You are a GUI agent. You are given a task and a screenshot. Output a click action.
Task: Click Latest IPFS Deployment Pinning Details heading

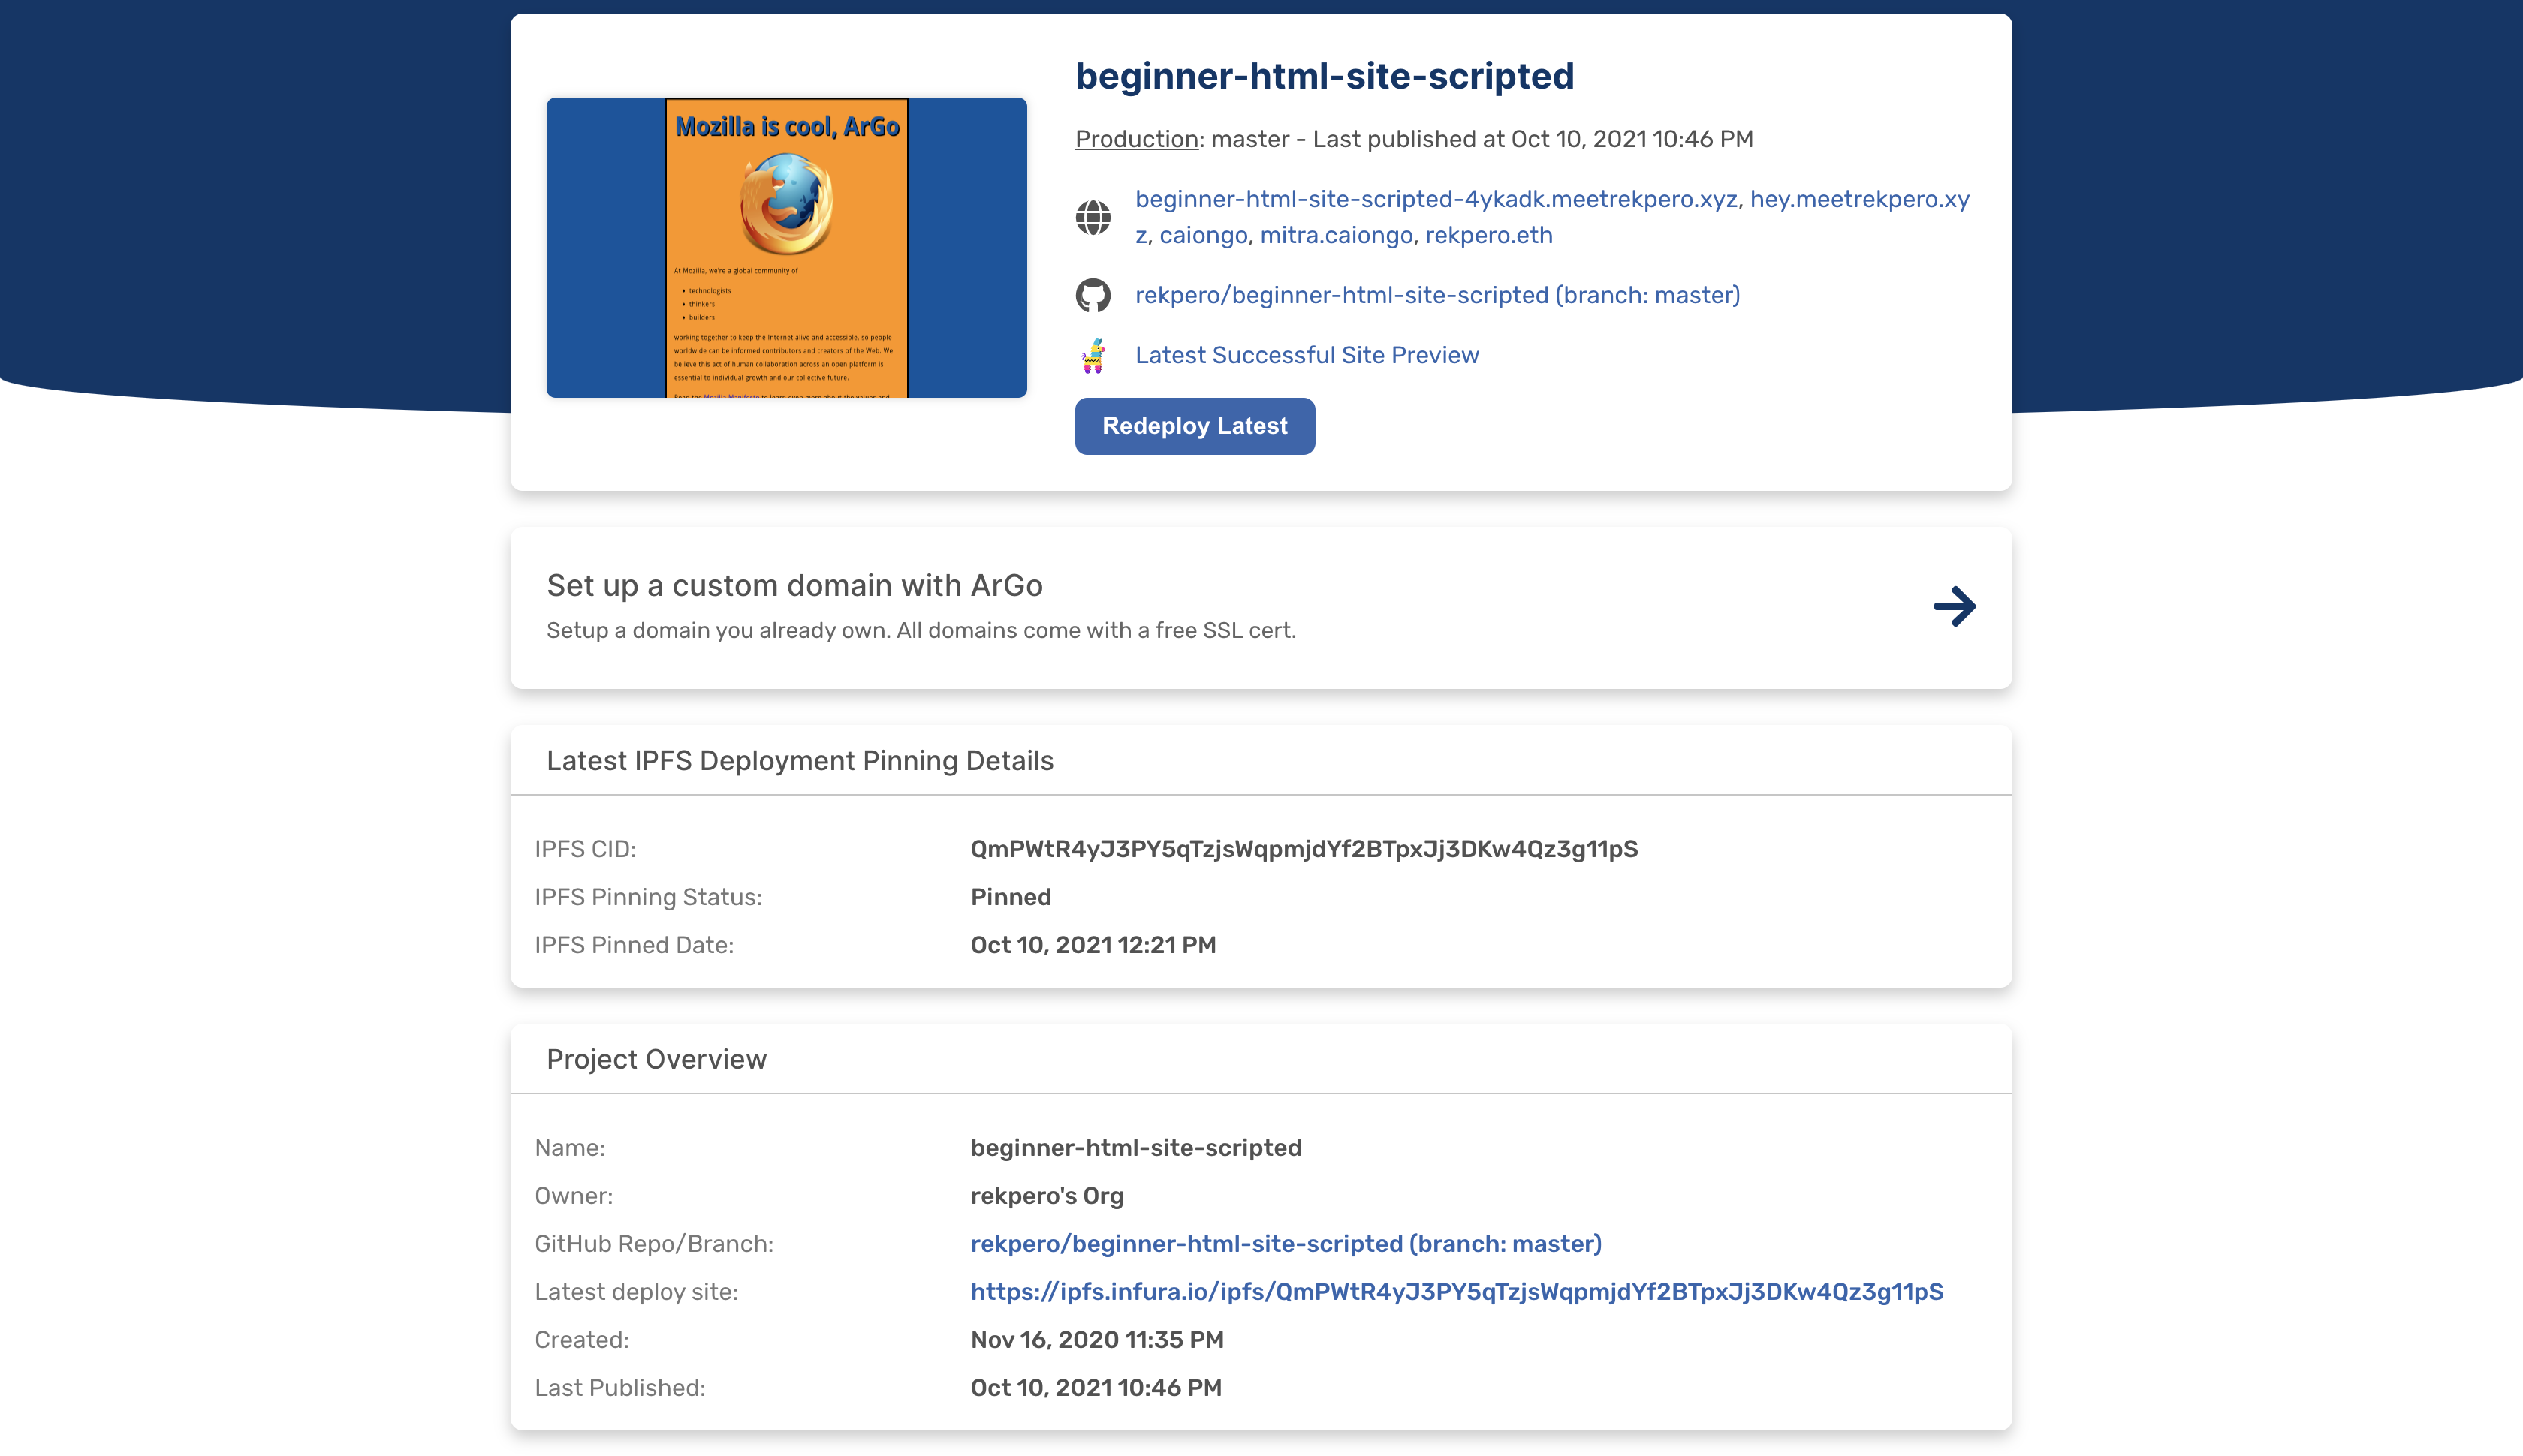point(799,760)
